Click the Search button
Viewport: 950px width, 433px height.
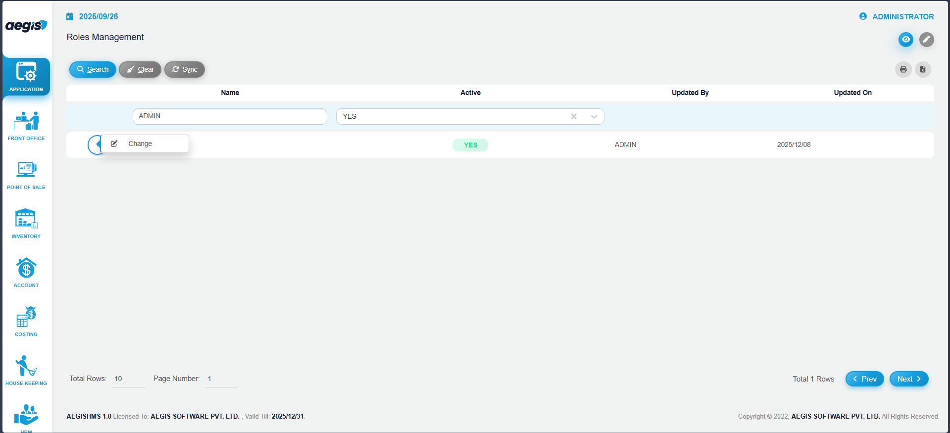click(93, 70)
